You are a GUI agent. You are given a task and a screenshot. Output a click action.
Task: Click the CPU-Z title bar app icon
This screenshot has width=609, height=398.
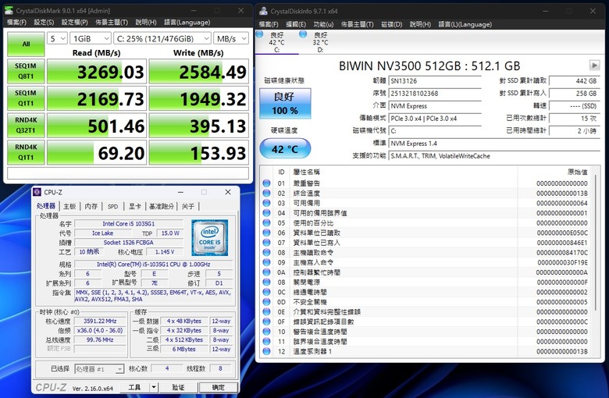[x=37, y=192]
